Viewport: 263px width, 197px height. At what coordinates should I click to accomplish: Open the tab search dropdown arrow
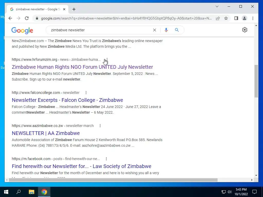pyautogui.click(x=217, y=6)
